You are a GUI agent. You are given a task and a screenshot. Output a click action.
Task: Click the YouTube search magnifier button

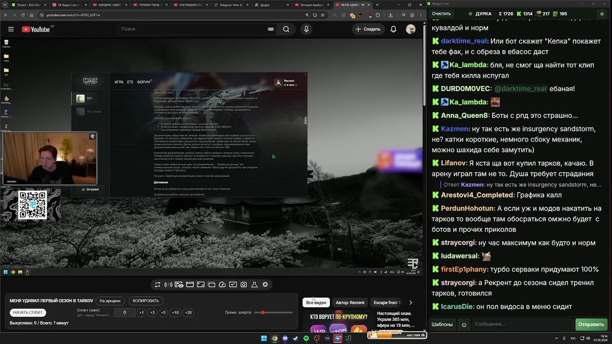pos(286,29)
